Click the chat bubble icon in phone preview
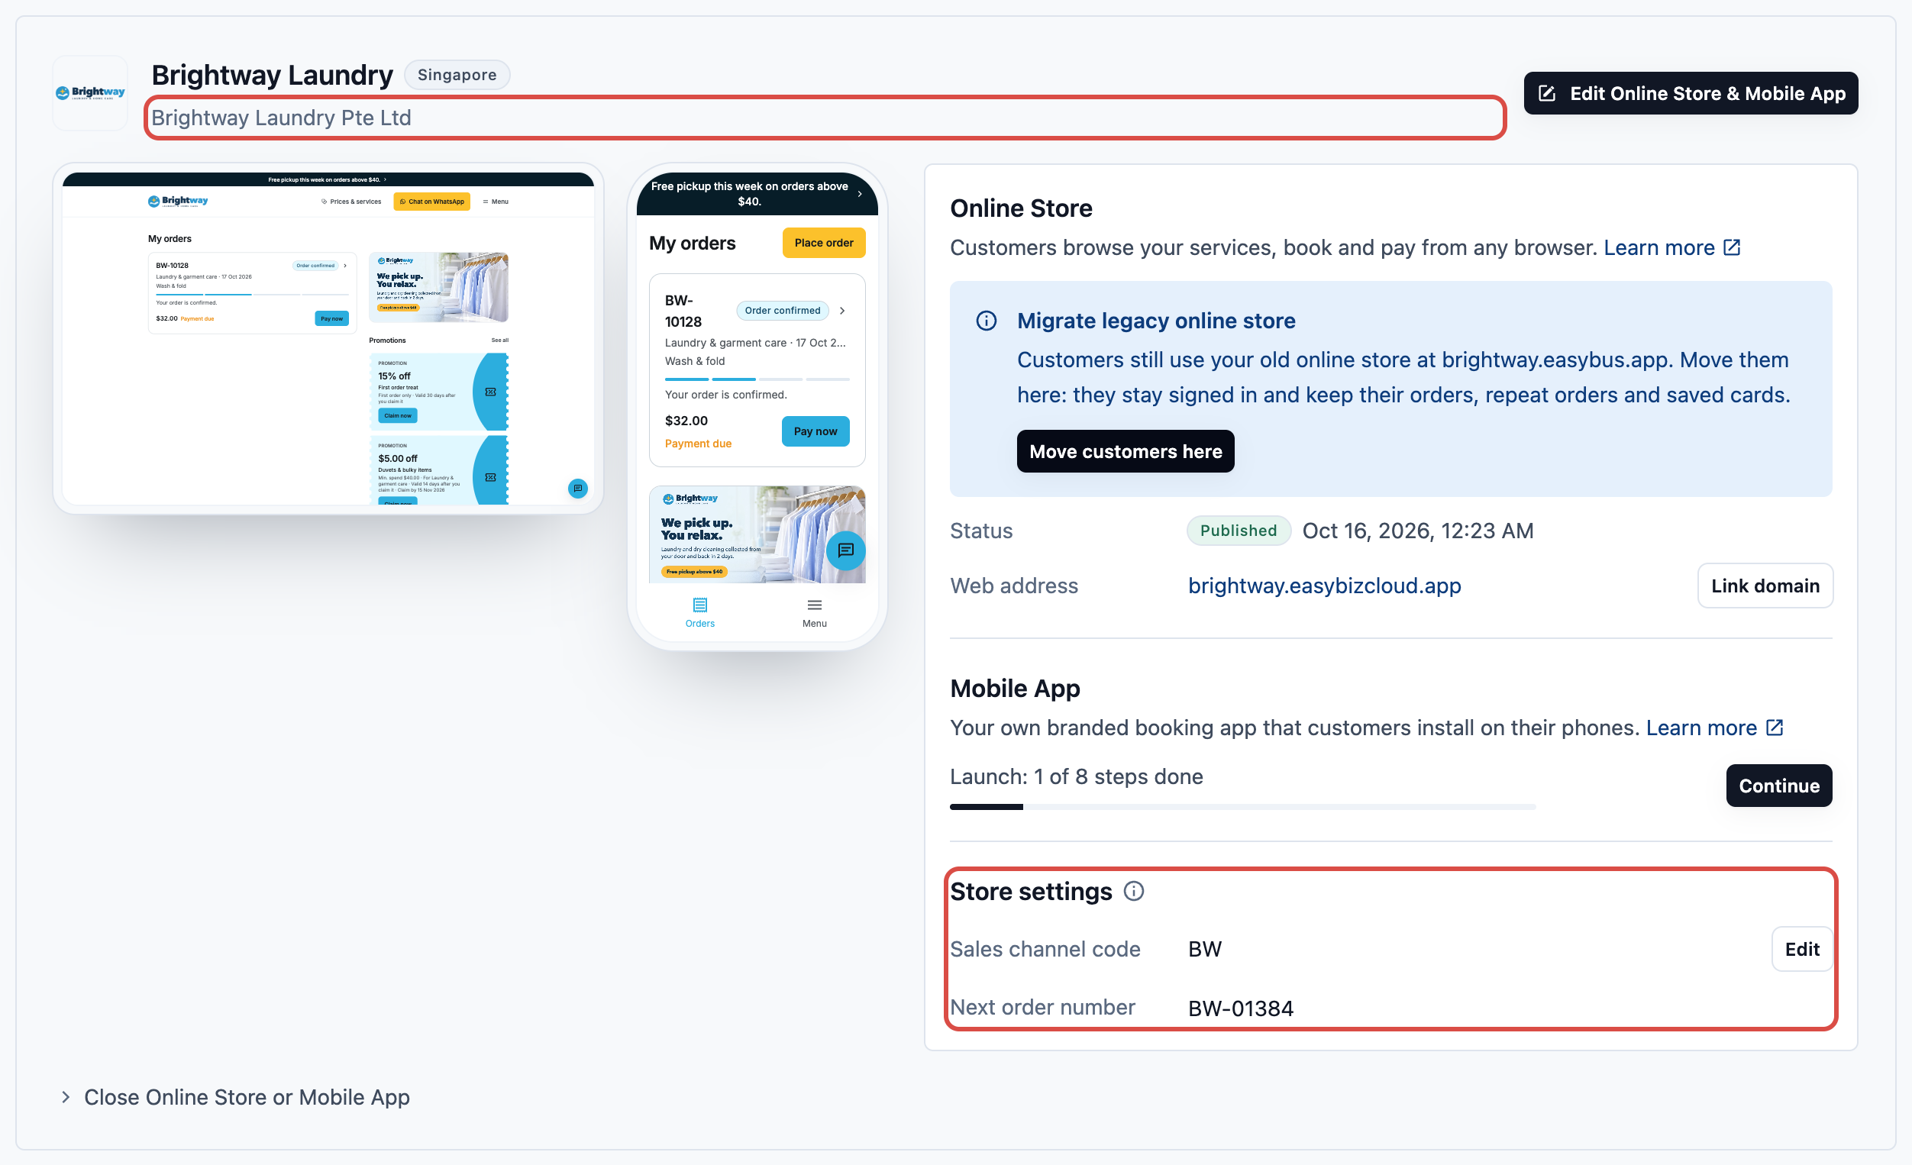 (x=845, y=550)
